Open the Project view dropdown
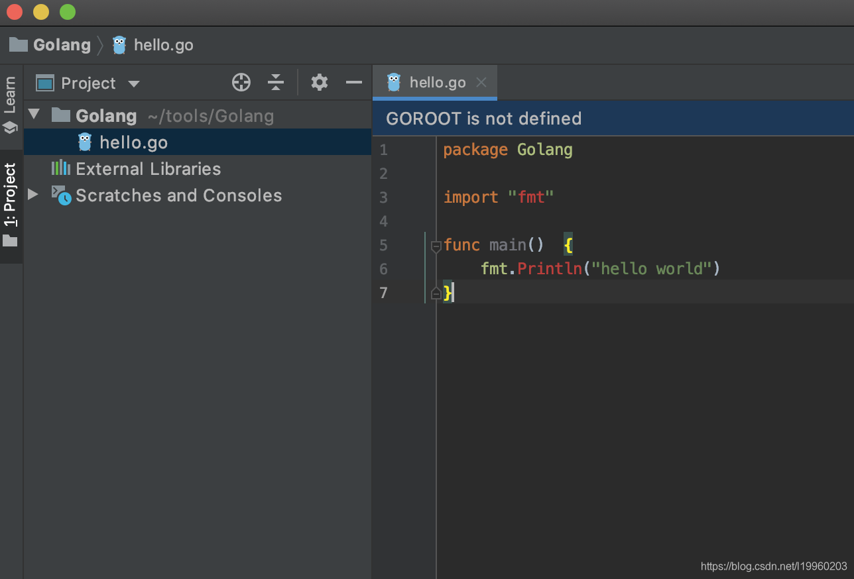The image size is (854, 579). pyautogui.click(x=133, y=84)
